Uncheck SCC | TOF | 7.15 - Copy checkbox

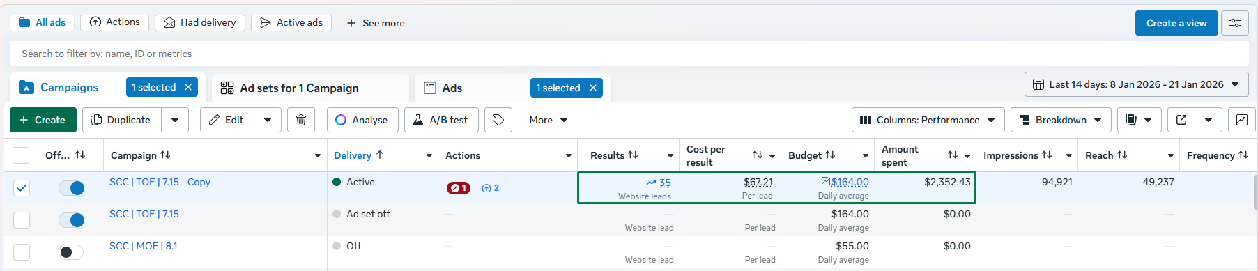click(22, 188)
